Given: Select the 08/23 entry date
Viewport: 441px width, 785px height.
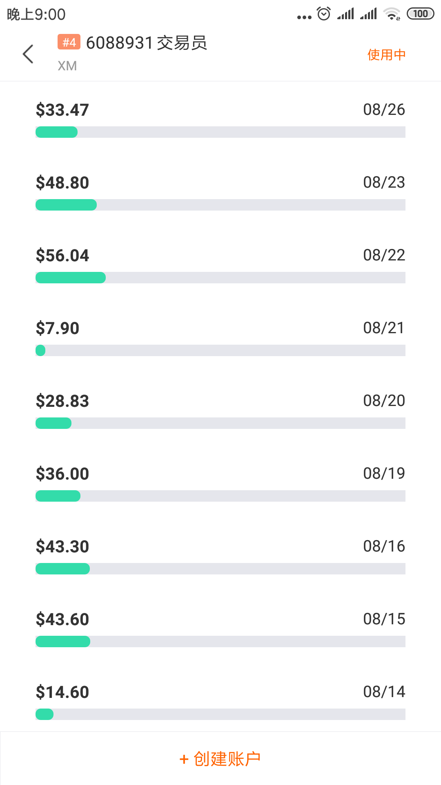Looking at the screenshot, I should (x=384, y=182).
